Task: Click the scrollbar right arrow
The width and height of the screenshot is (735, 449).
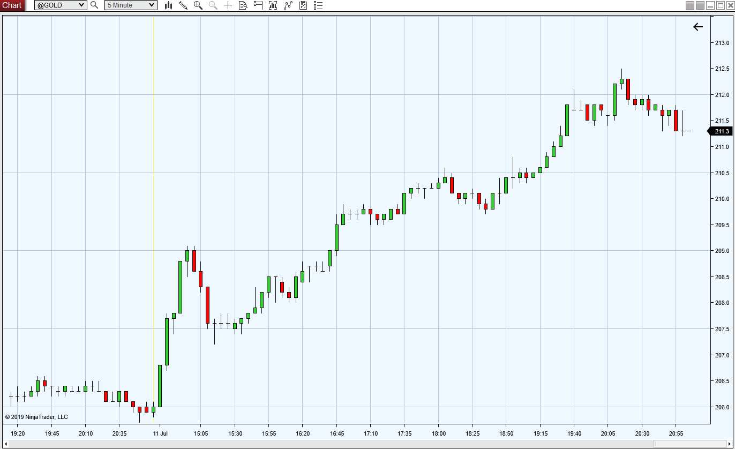Action: (730, 444)
